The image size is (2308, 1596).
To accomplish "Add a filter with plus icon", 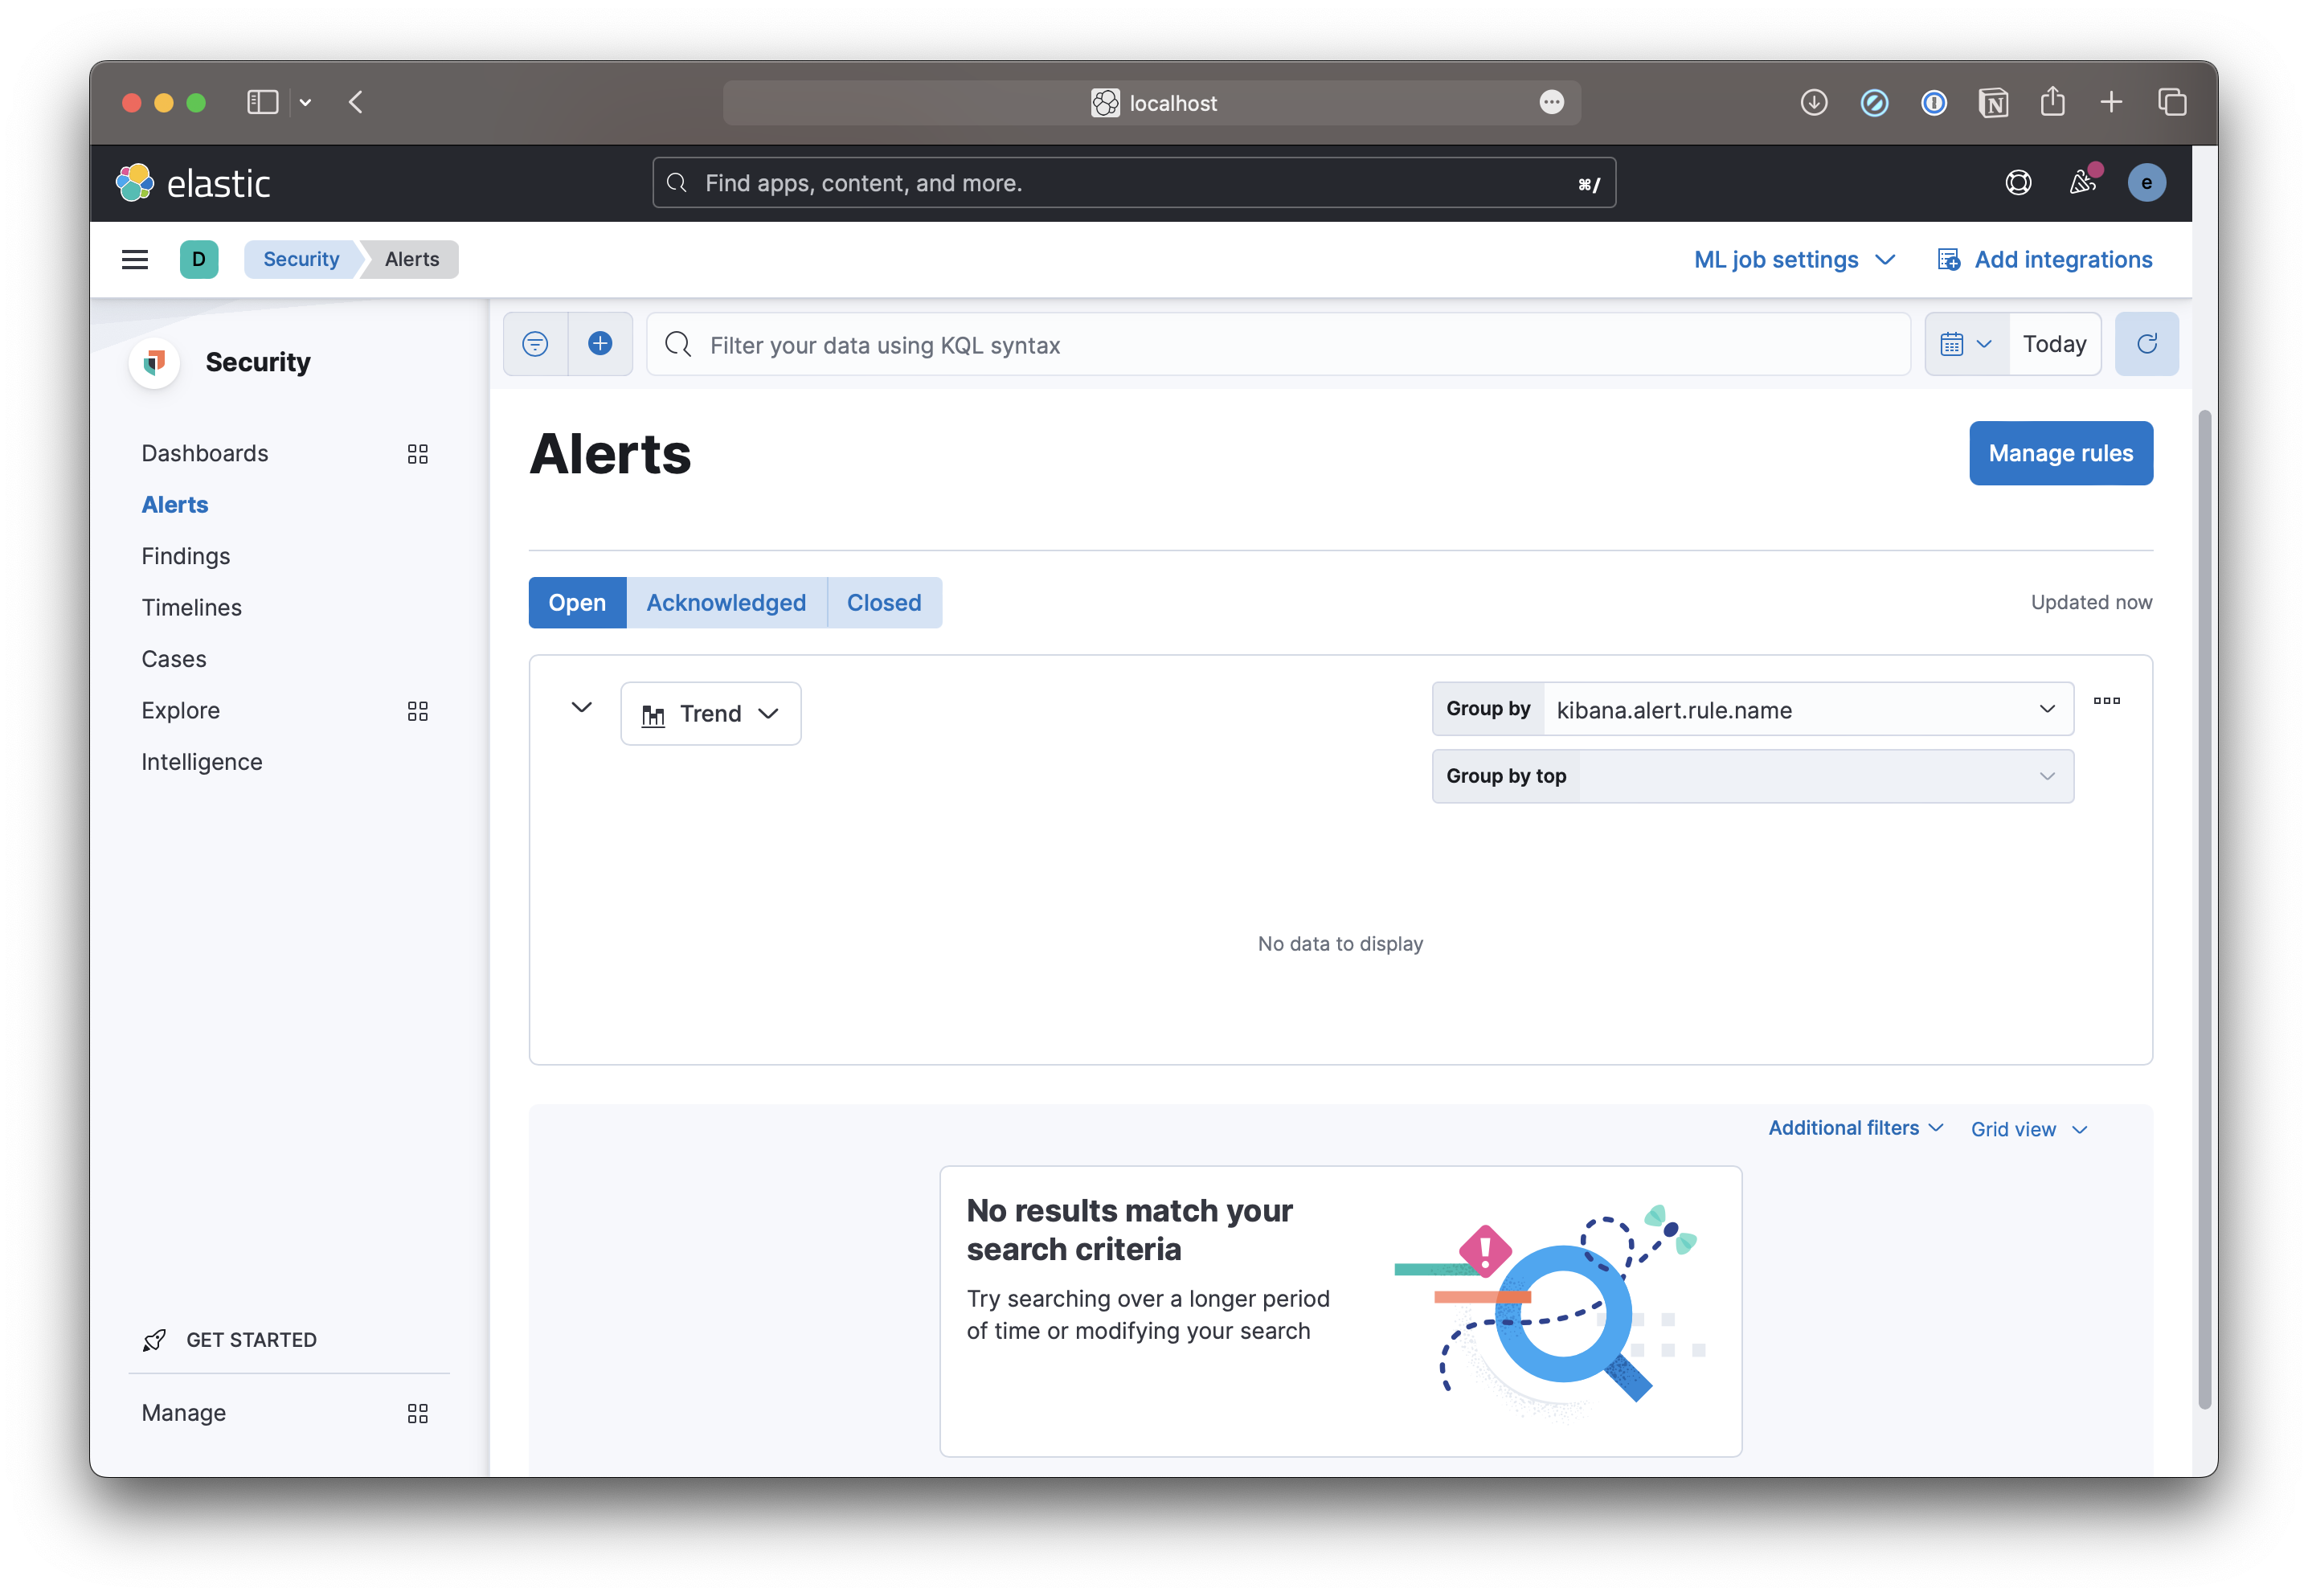I will coord(600,344).
